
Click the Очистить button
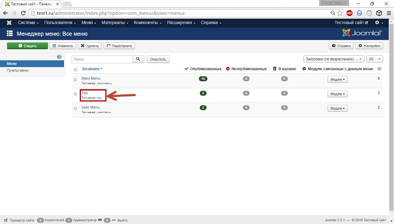(x=158, y=59)
